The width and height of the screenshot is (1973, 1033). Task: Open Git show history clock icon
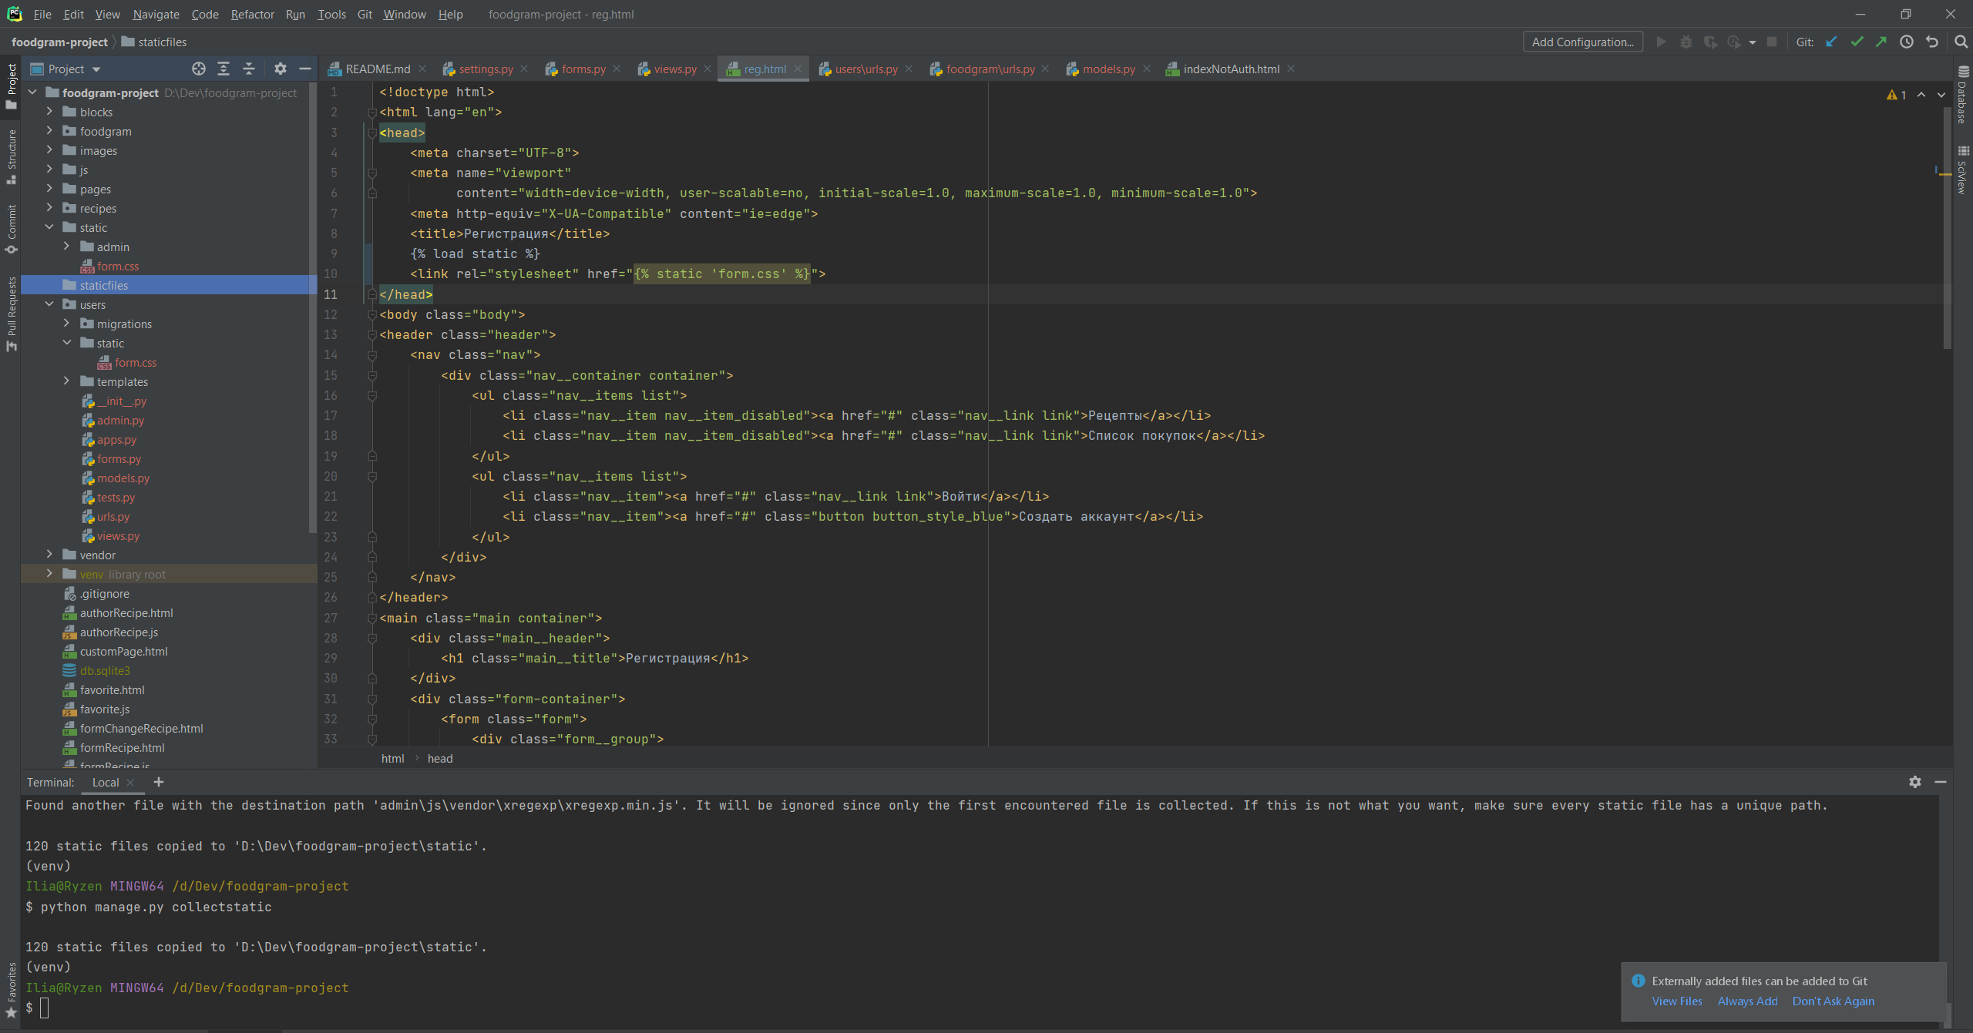pyautogui.click(x=1907, y=42)
